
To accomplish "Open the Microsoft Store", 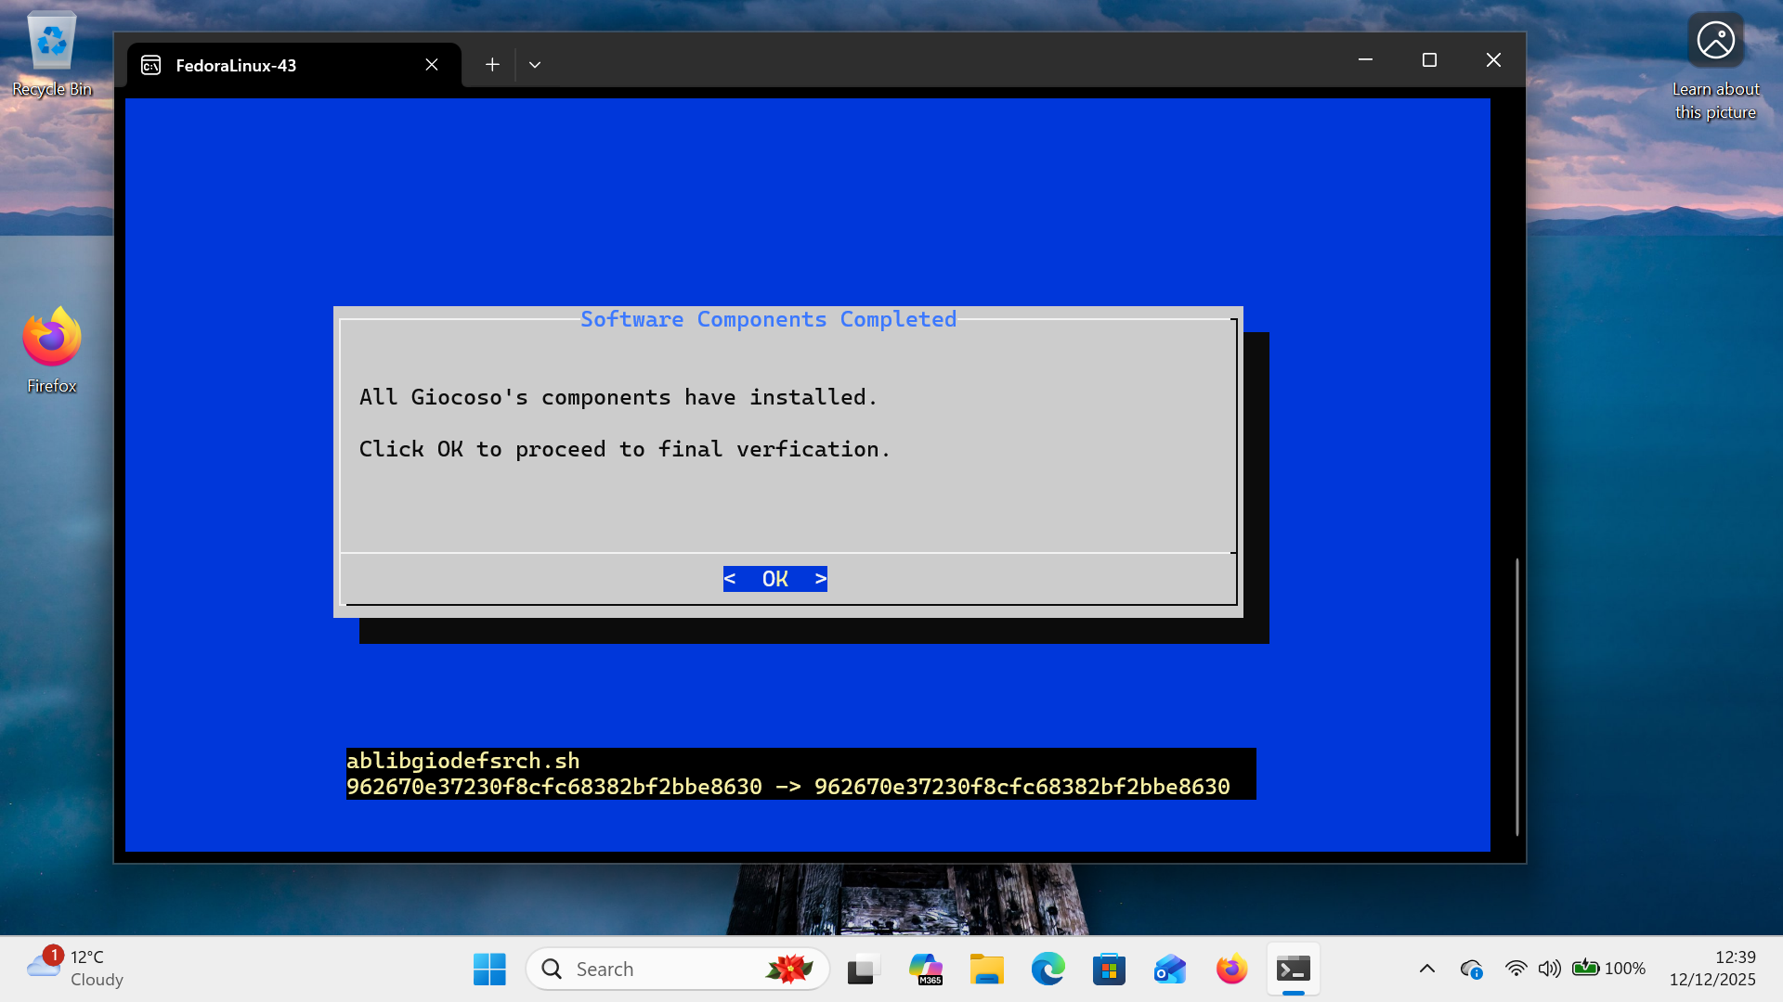I will point(1109,968).
